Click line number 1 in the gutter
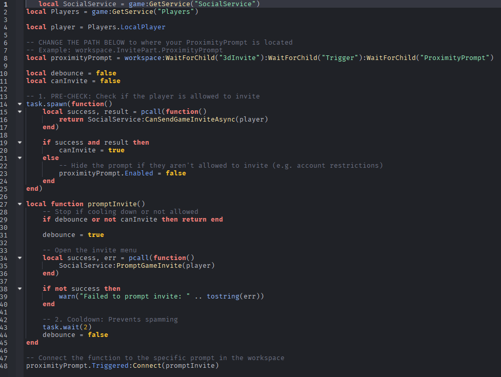501x377 pixels. (x=6, y=5)
